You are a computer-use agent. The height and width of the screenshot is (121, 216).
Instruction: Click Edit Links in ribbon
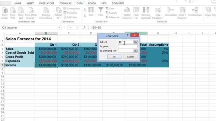[x=70, y=17]
